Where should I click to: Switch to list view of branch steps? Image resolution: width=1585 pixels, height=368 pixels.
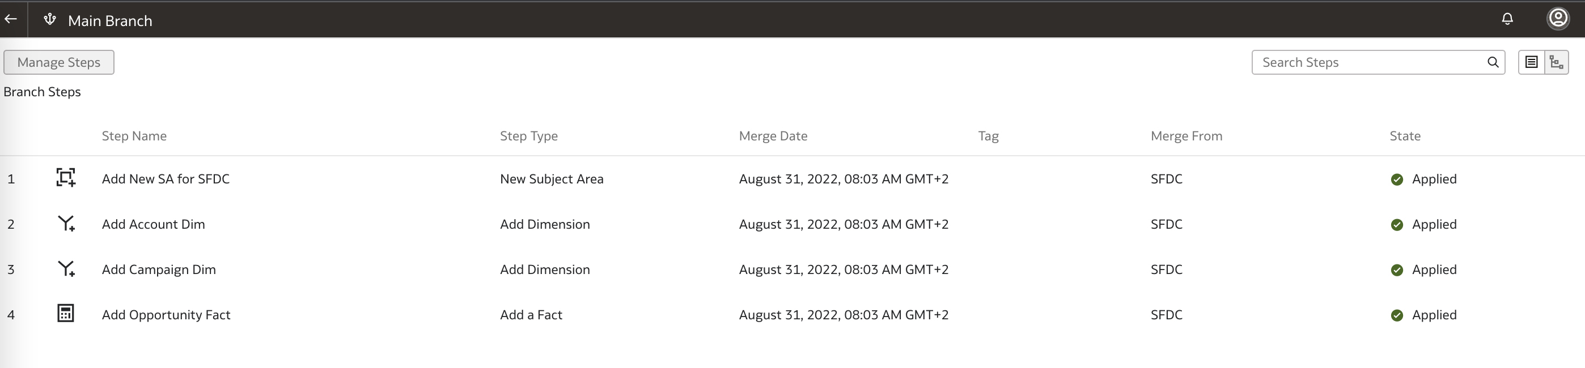point(1532,62)
